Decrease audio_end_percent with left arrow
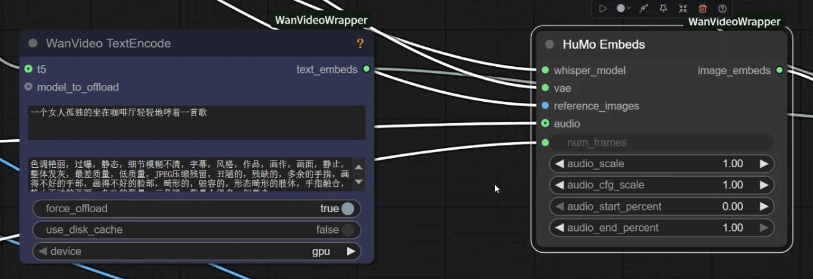Image resolution: width=813 pixels, height=279 pixels. tap(559, 228)
